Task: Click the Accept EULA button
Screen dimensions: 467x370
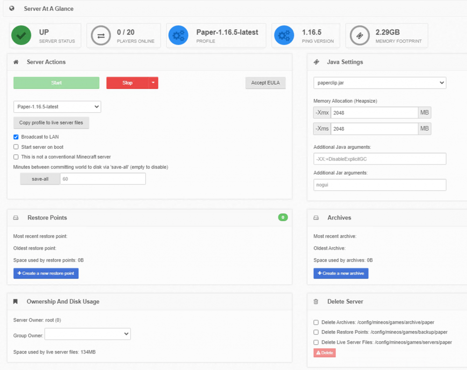Action: pyautogui.click(x=265, y=83)
